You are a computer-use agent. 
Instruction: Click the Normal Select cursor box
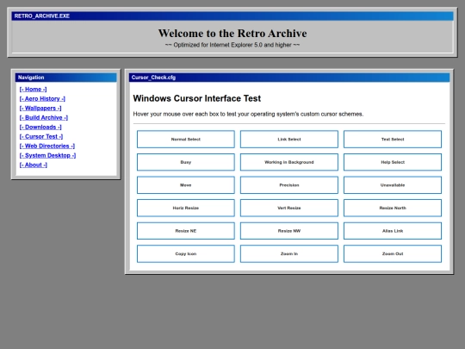point(186,140)
